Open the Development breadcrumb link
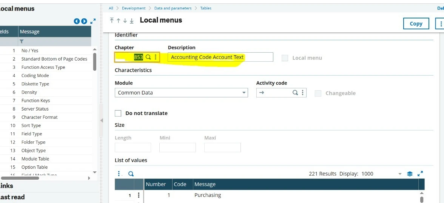444x203 pixels. (134, 8)
